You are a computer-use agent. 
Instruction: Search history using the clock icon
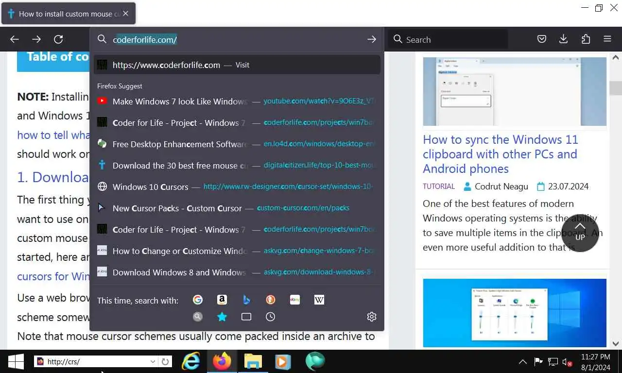(271, 317)
